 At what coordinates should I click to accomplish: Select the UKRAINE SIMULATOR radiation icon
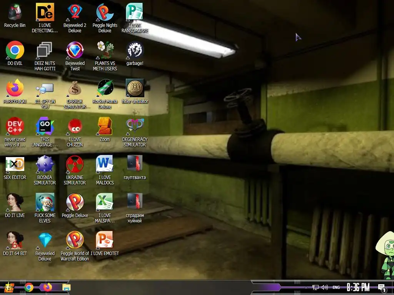75,164
